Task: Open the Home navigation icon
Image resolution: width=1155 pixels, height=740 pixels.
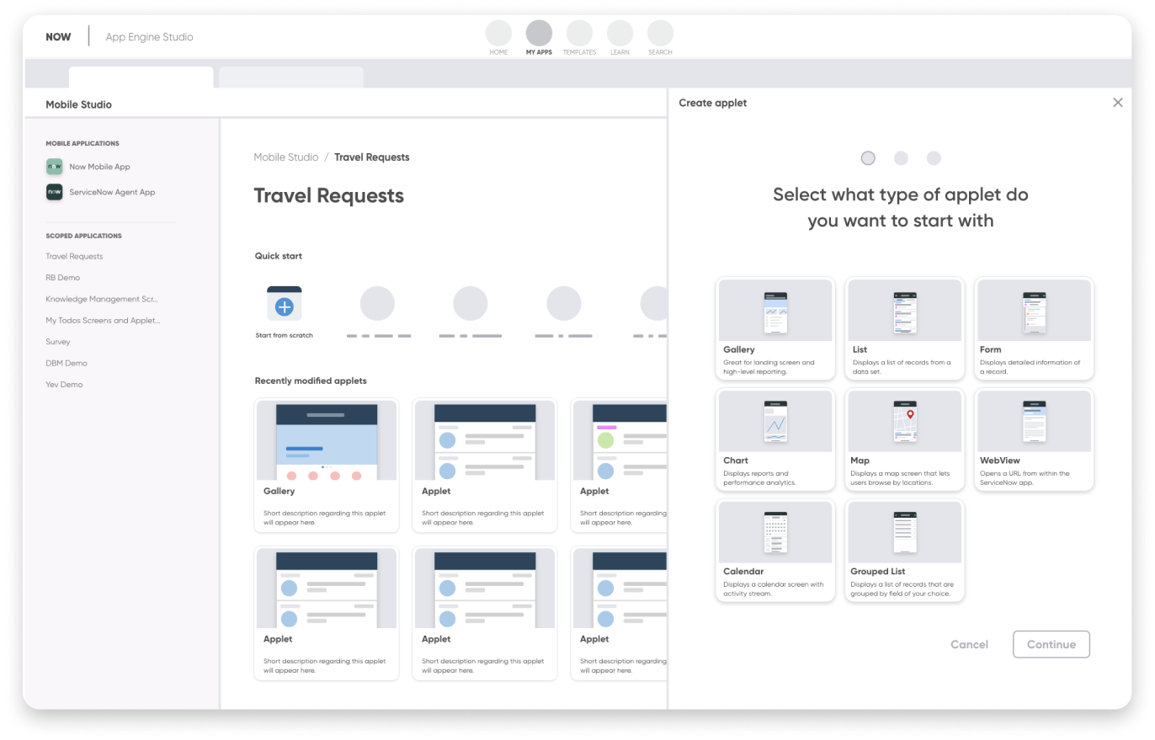Action: pos(498,34)
